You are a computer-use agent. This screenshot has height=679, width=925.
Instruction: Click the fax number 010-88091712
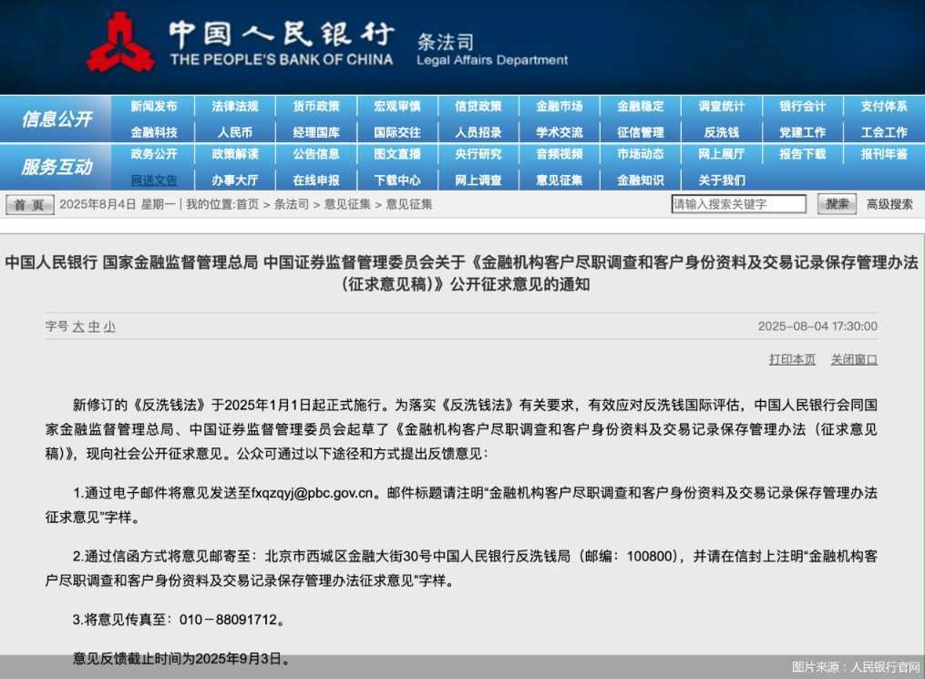[228, 620]
